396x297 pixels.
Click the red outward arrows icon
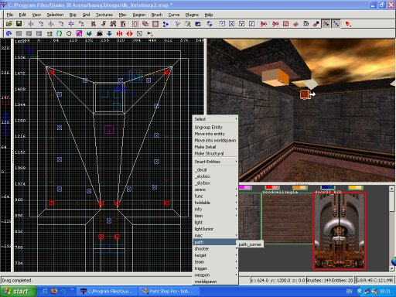pyautogui.click(x=129, y=33)
